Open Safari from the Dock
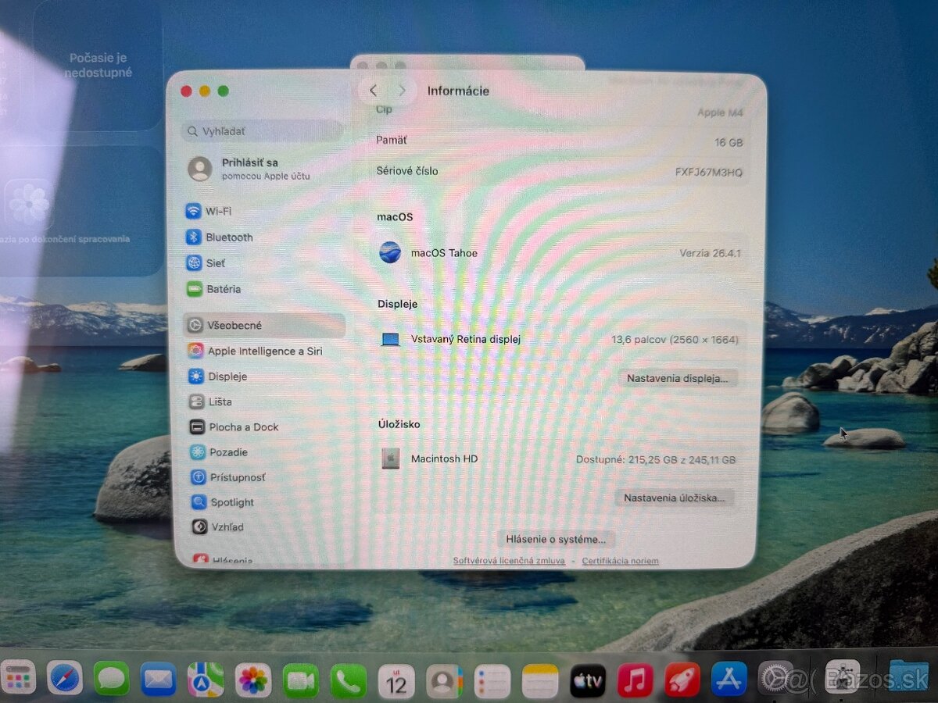This screenshot has height=703, width=938. point(65,678)
